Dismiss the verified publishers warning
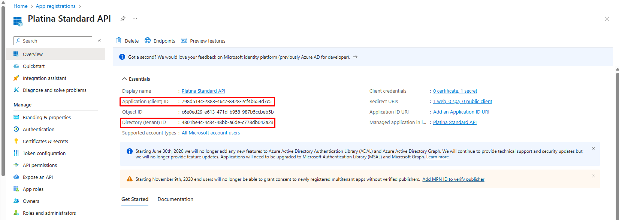Viewport: 619px width, 220px height. [x=594, y=176]
